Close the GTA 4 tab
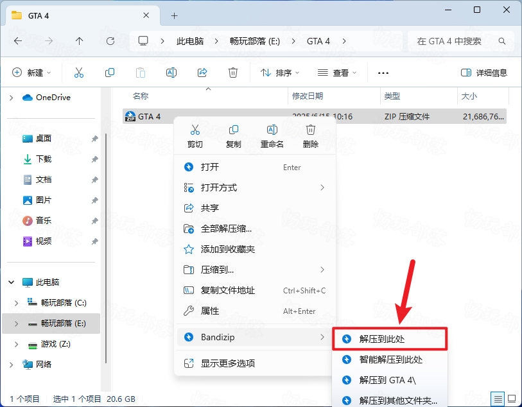Viewport: 522px width, 407px height. 146,15
